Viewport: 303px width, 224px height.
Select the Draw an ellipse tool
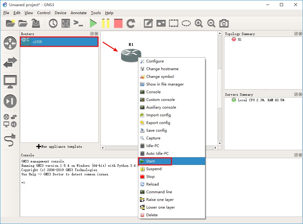[x=186, y=23]
